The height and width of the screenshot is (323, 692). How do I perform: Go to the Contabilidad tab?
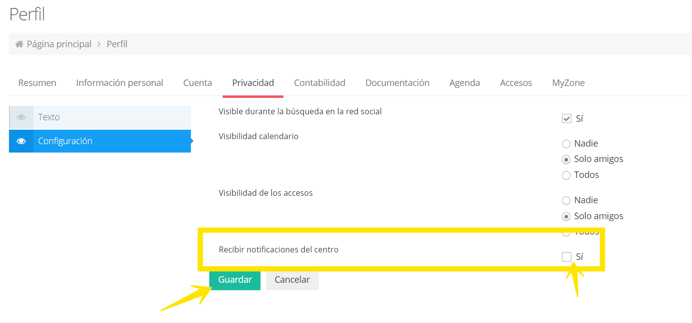click(320, 83)
